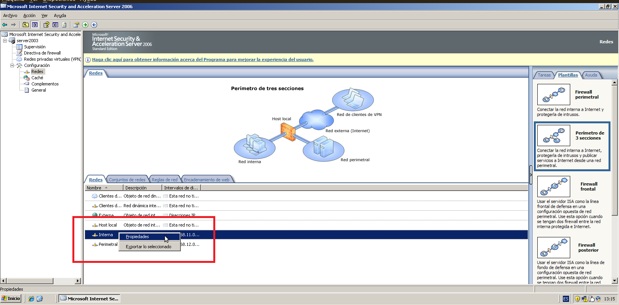Viewport: 619px width, 305px height.
Task: Switch to Encadenamiento de web tab
Action: (206, 180)
